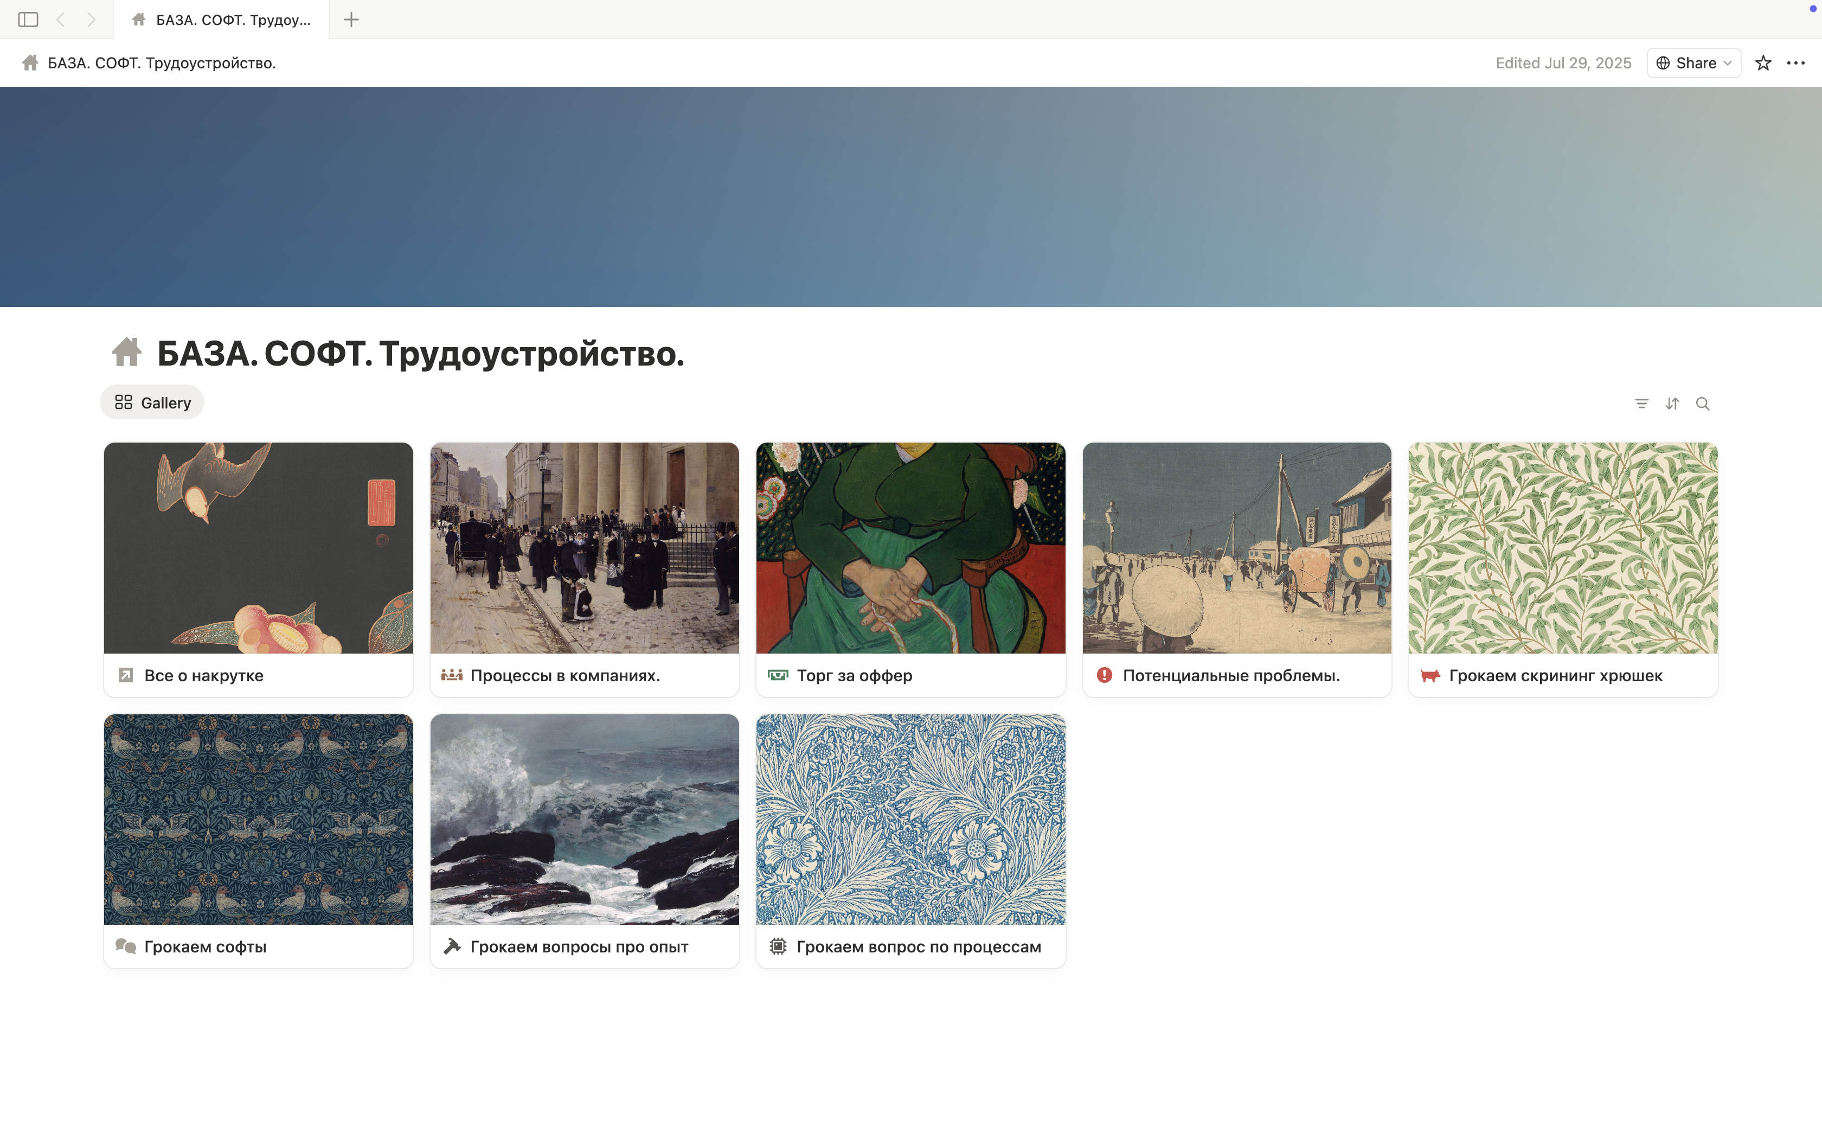Open a new tab with the plus button
The height and width of the screenshot is (1139, 1822).
pyautogui.click(x=351, y=20)
